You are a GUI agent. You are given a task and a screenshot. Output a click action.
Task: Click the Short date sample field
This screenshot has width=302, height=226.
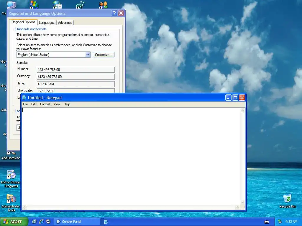76,91
